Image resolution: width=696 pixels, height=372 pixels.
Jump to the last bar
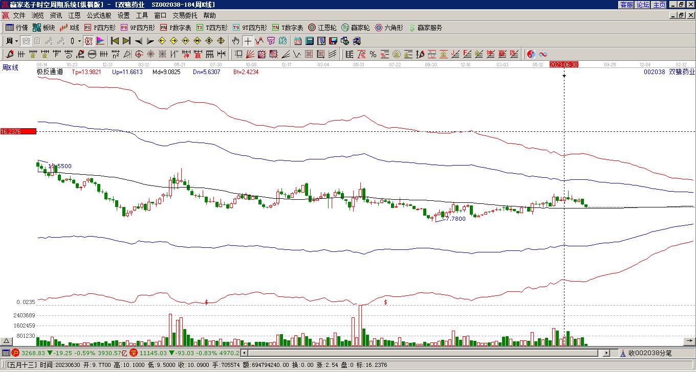coord(127,41)
